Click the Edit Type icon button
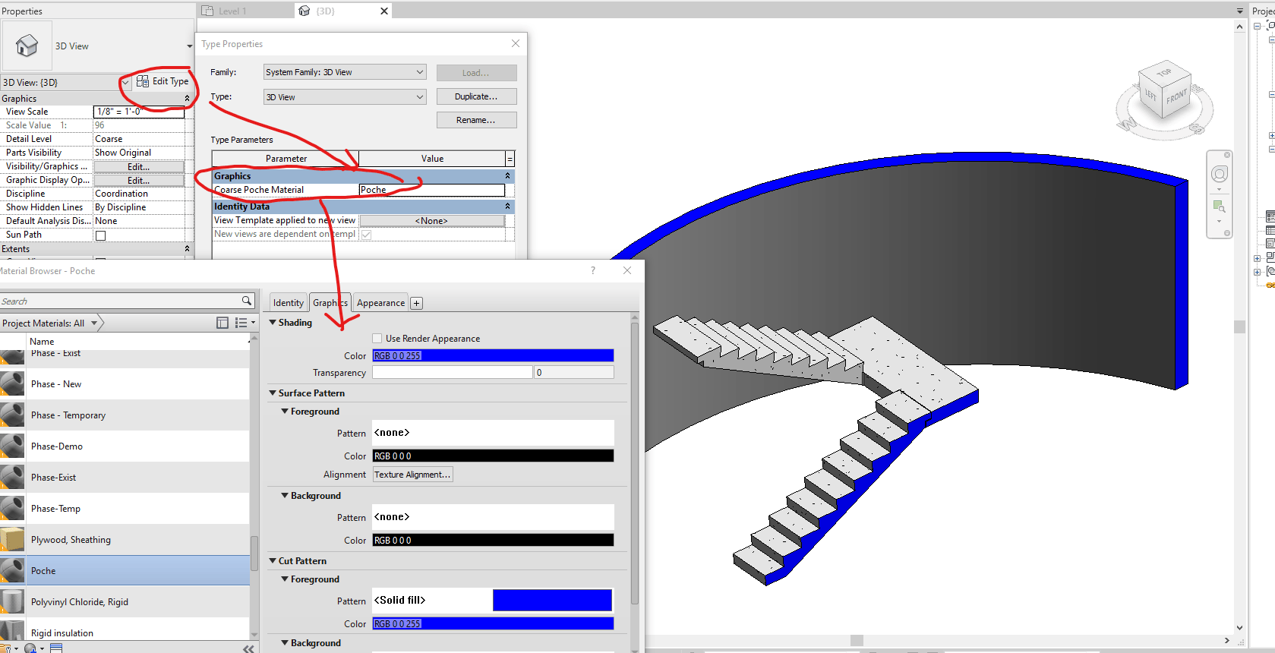Image resolution: width=1275 pixels, height=653 pixels. (143, 81)
